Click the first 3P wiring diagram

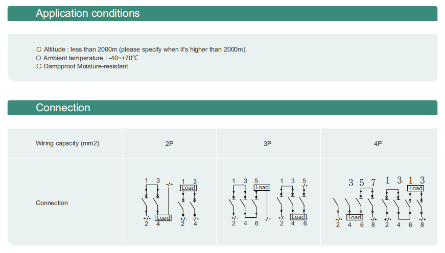250,202
